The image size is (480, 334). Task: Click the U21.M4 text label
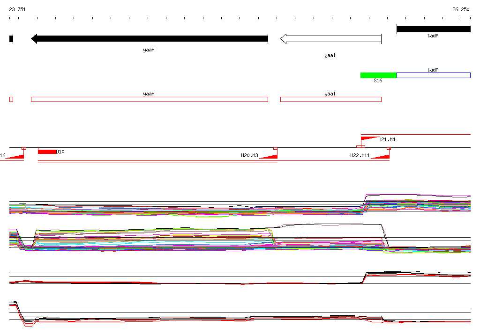coord(387,140)
